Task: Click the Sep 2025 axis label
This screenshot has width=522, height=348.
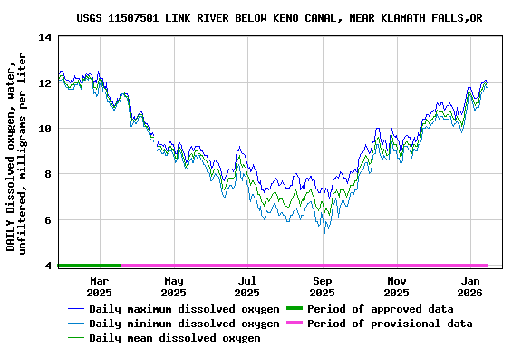Action: [323, 286]
